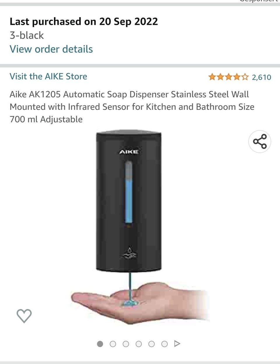This screenshot has width=280, height=364.
Task: Play the product video triangle indicator
Action: tap(177, 344)
